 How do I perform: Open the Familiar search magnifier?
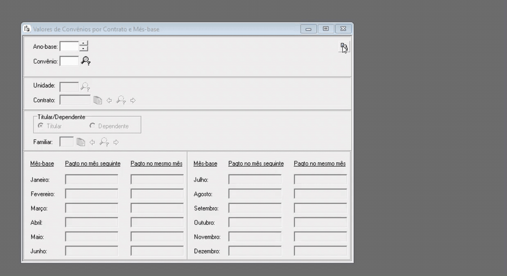103,141
